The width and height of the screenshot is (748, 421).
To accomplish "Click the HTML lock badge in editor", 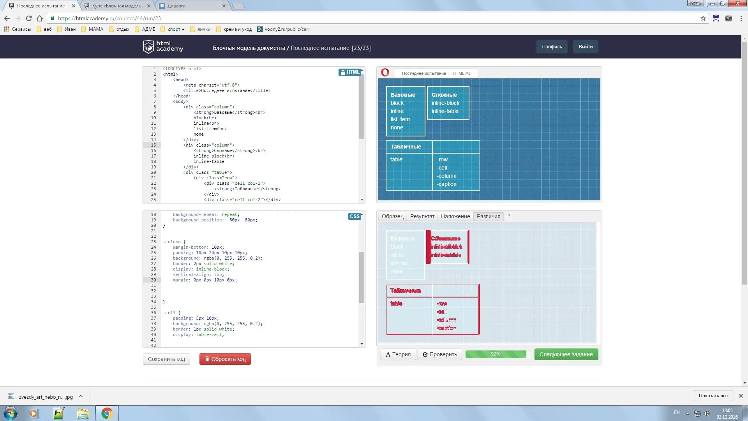I will tap(349, 72).
